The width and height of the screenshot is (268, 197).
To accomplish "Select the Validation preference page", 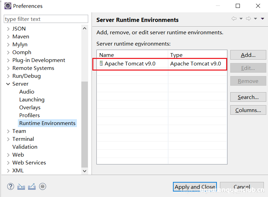I will (25, 147).
